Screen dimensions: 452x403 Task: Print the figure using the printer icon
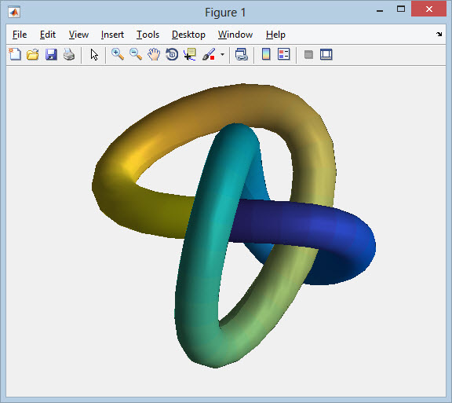(69, 54)
